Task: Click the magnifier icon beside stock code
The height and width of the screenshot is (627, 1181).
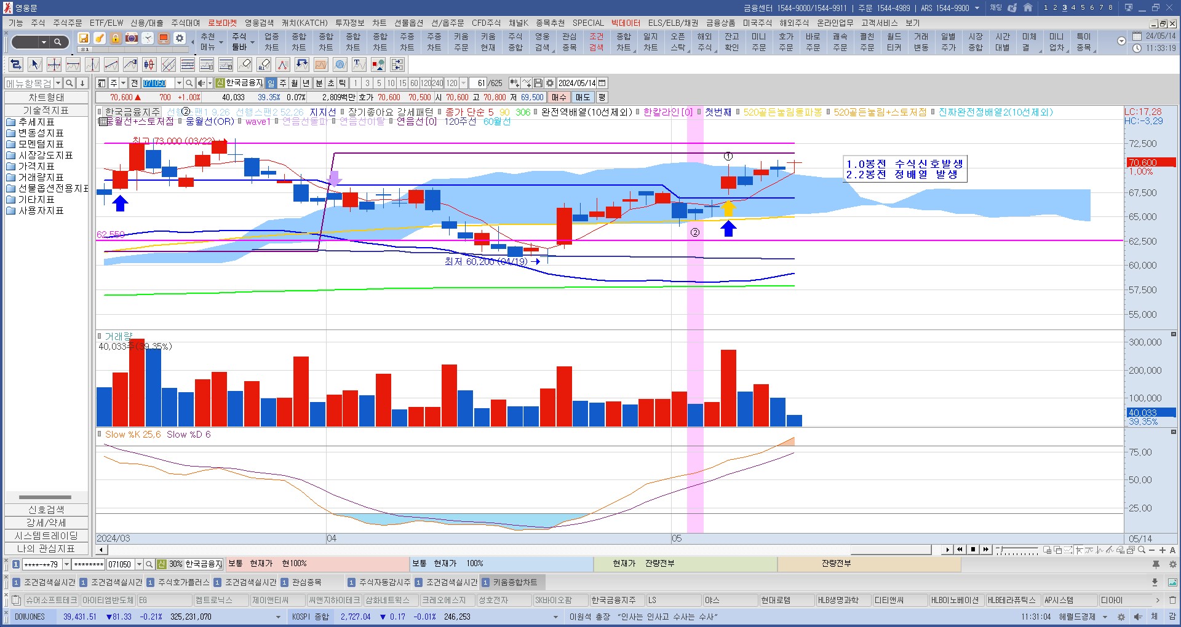Action: (x=189, y=83)
